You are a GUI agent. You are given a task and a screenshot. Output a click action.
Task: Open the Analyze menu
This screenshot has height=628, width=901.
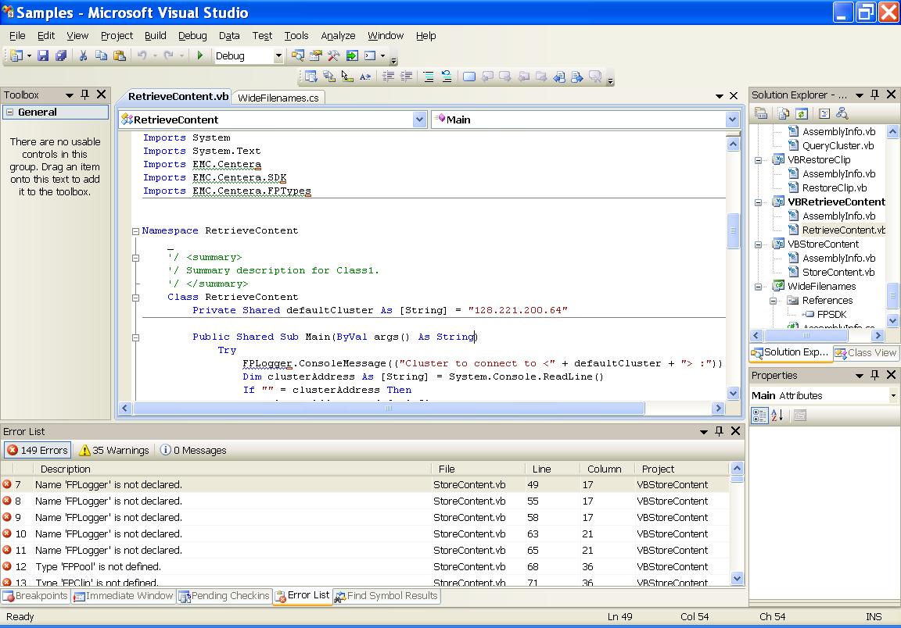point(338,36)
